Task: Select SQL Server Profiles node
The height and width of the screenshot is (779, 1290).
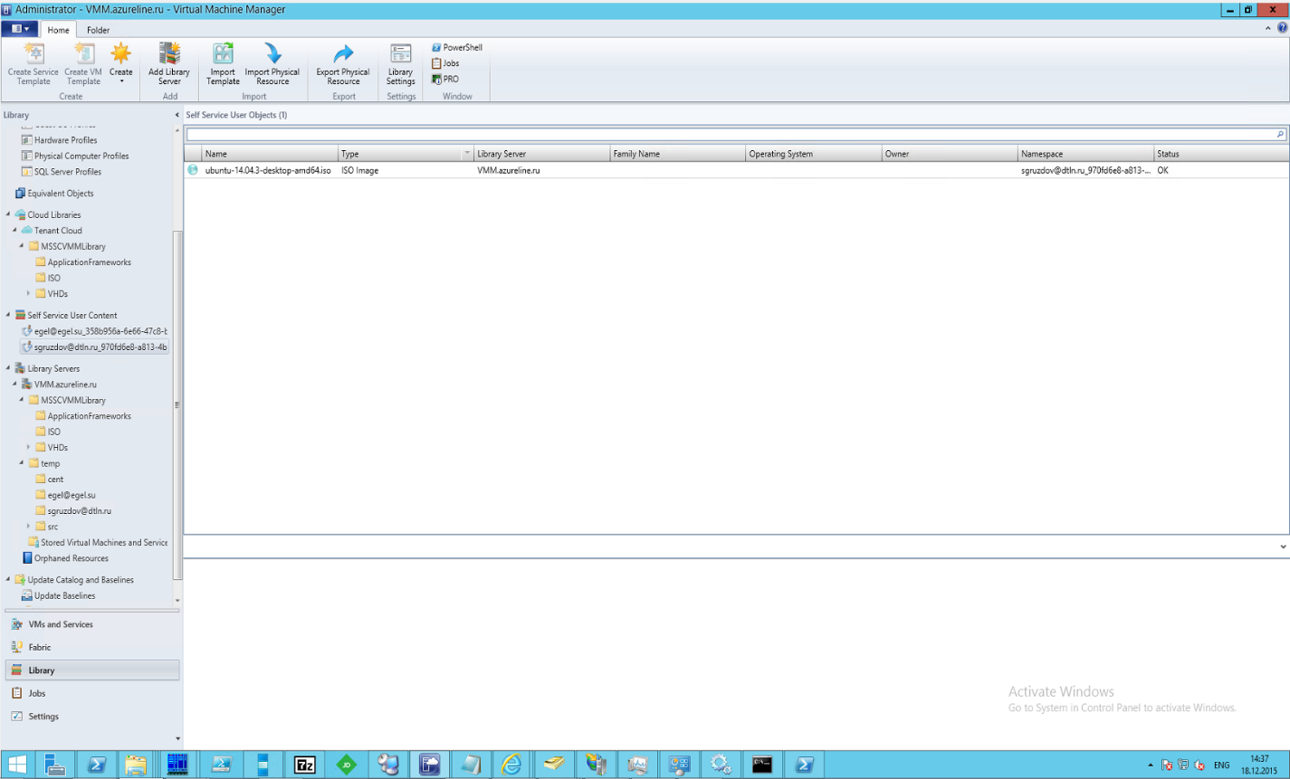Action: (68, 172)
